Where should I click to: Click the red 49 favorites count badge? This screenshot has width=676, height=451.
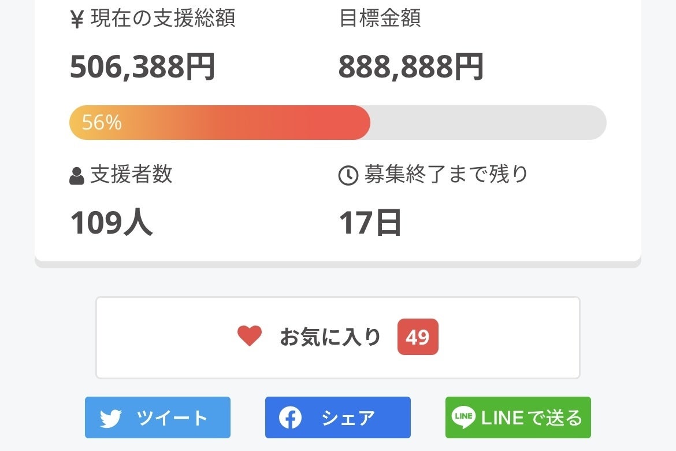(418, 337)
